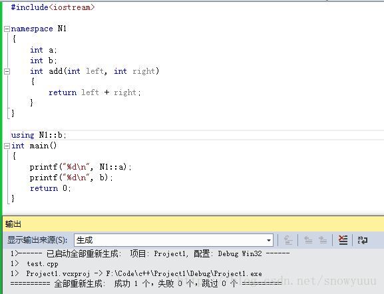
Task: Click the 'main' function name
Action: pos(39,146)
